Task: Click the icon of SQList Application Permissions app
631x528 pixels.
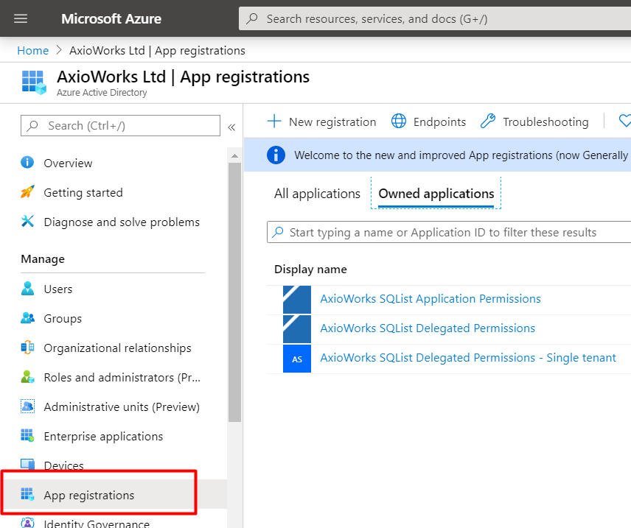Action: click(x=297, y=300)
